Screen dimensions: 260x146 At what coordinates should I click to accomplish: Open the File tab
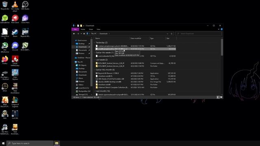(75, 29)
